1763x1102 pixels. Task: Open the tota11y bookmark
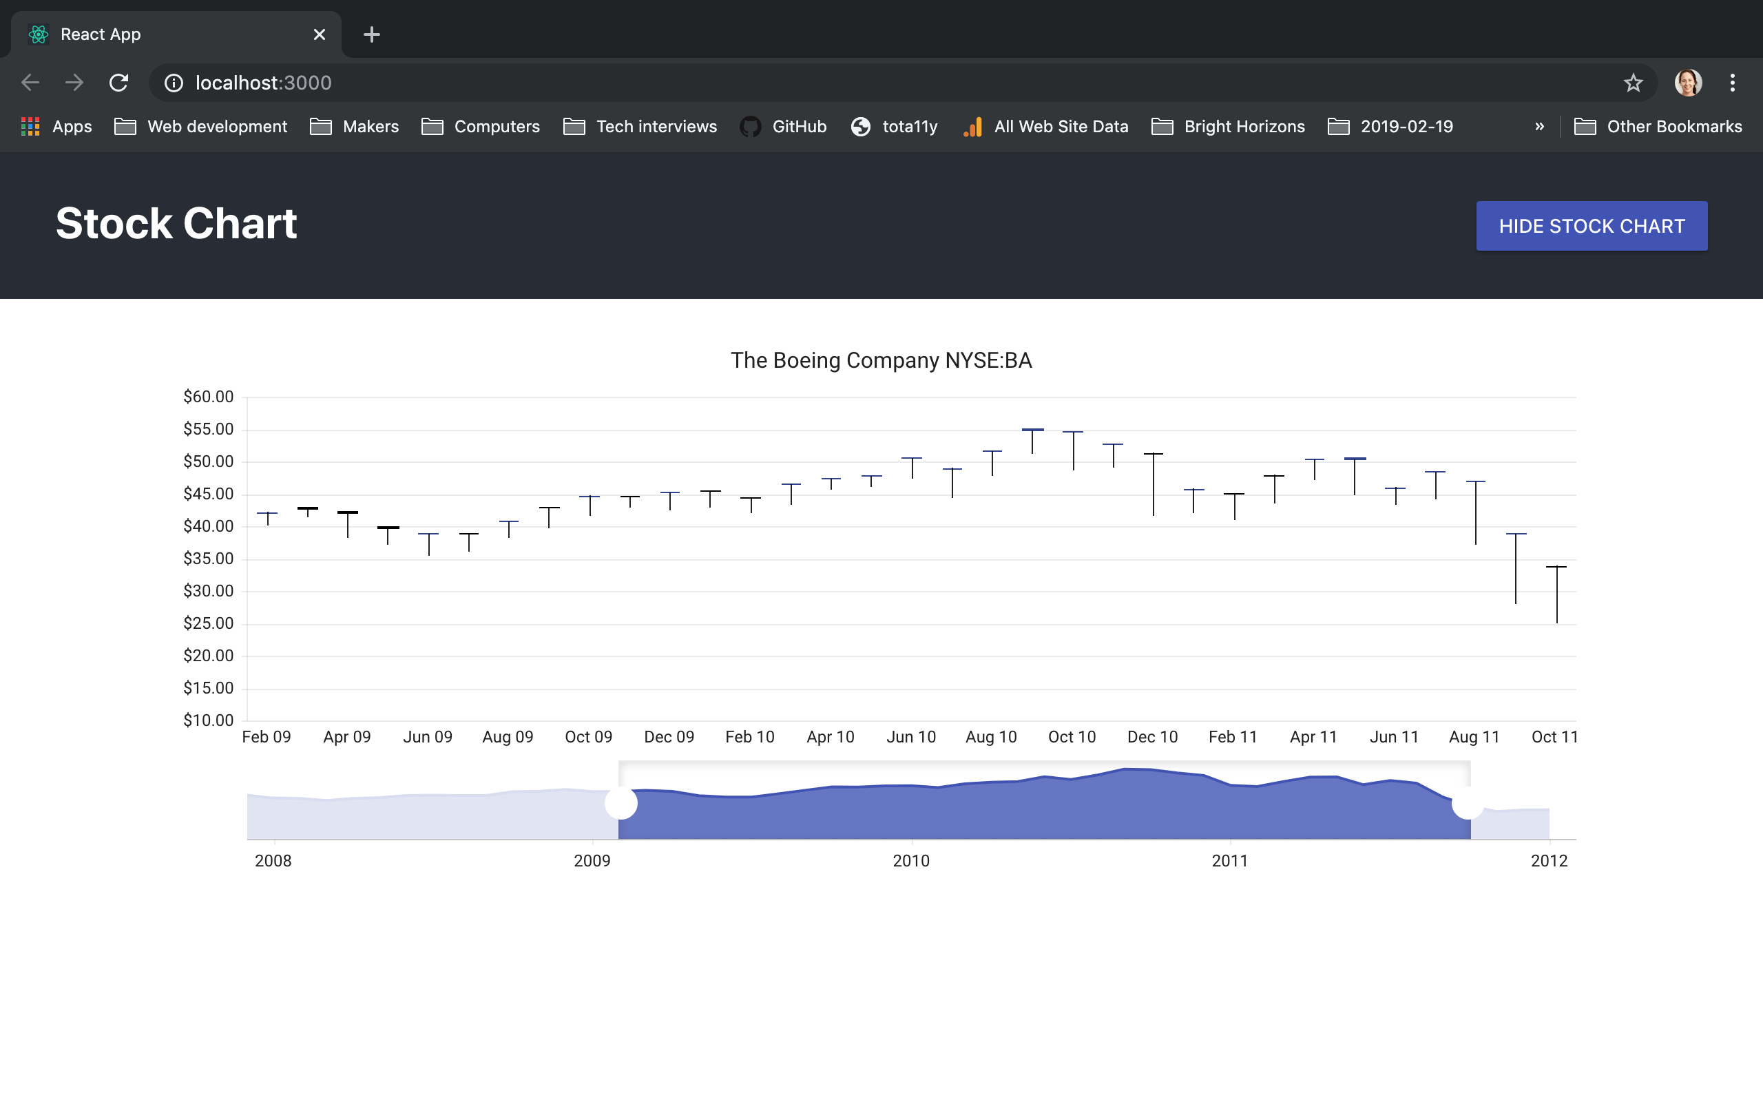point(894,127)
